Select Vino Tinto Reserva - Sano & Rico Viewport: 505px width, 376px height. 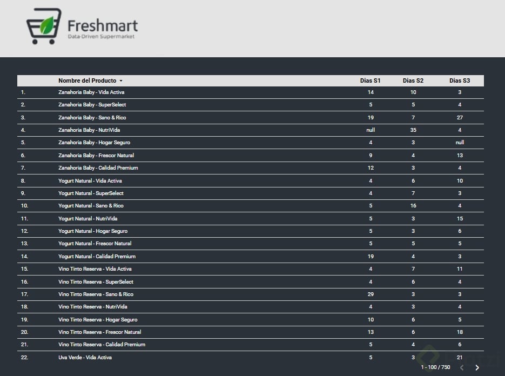click(96, 294)
